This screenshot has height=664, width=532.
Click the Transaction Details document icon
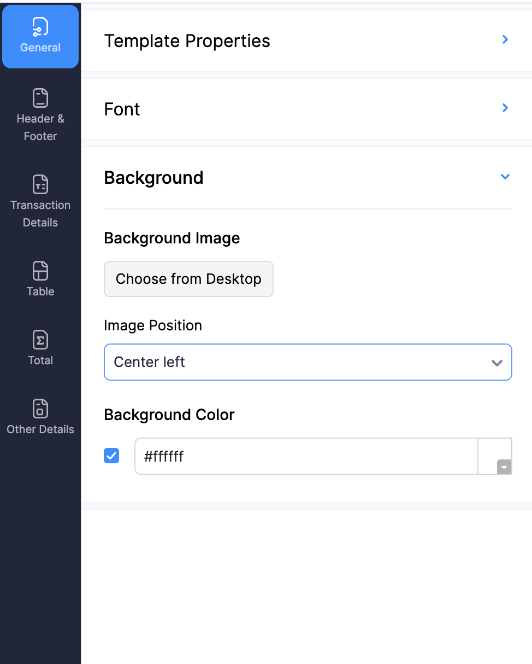pyautogui.click(x=40, y=184)
